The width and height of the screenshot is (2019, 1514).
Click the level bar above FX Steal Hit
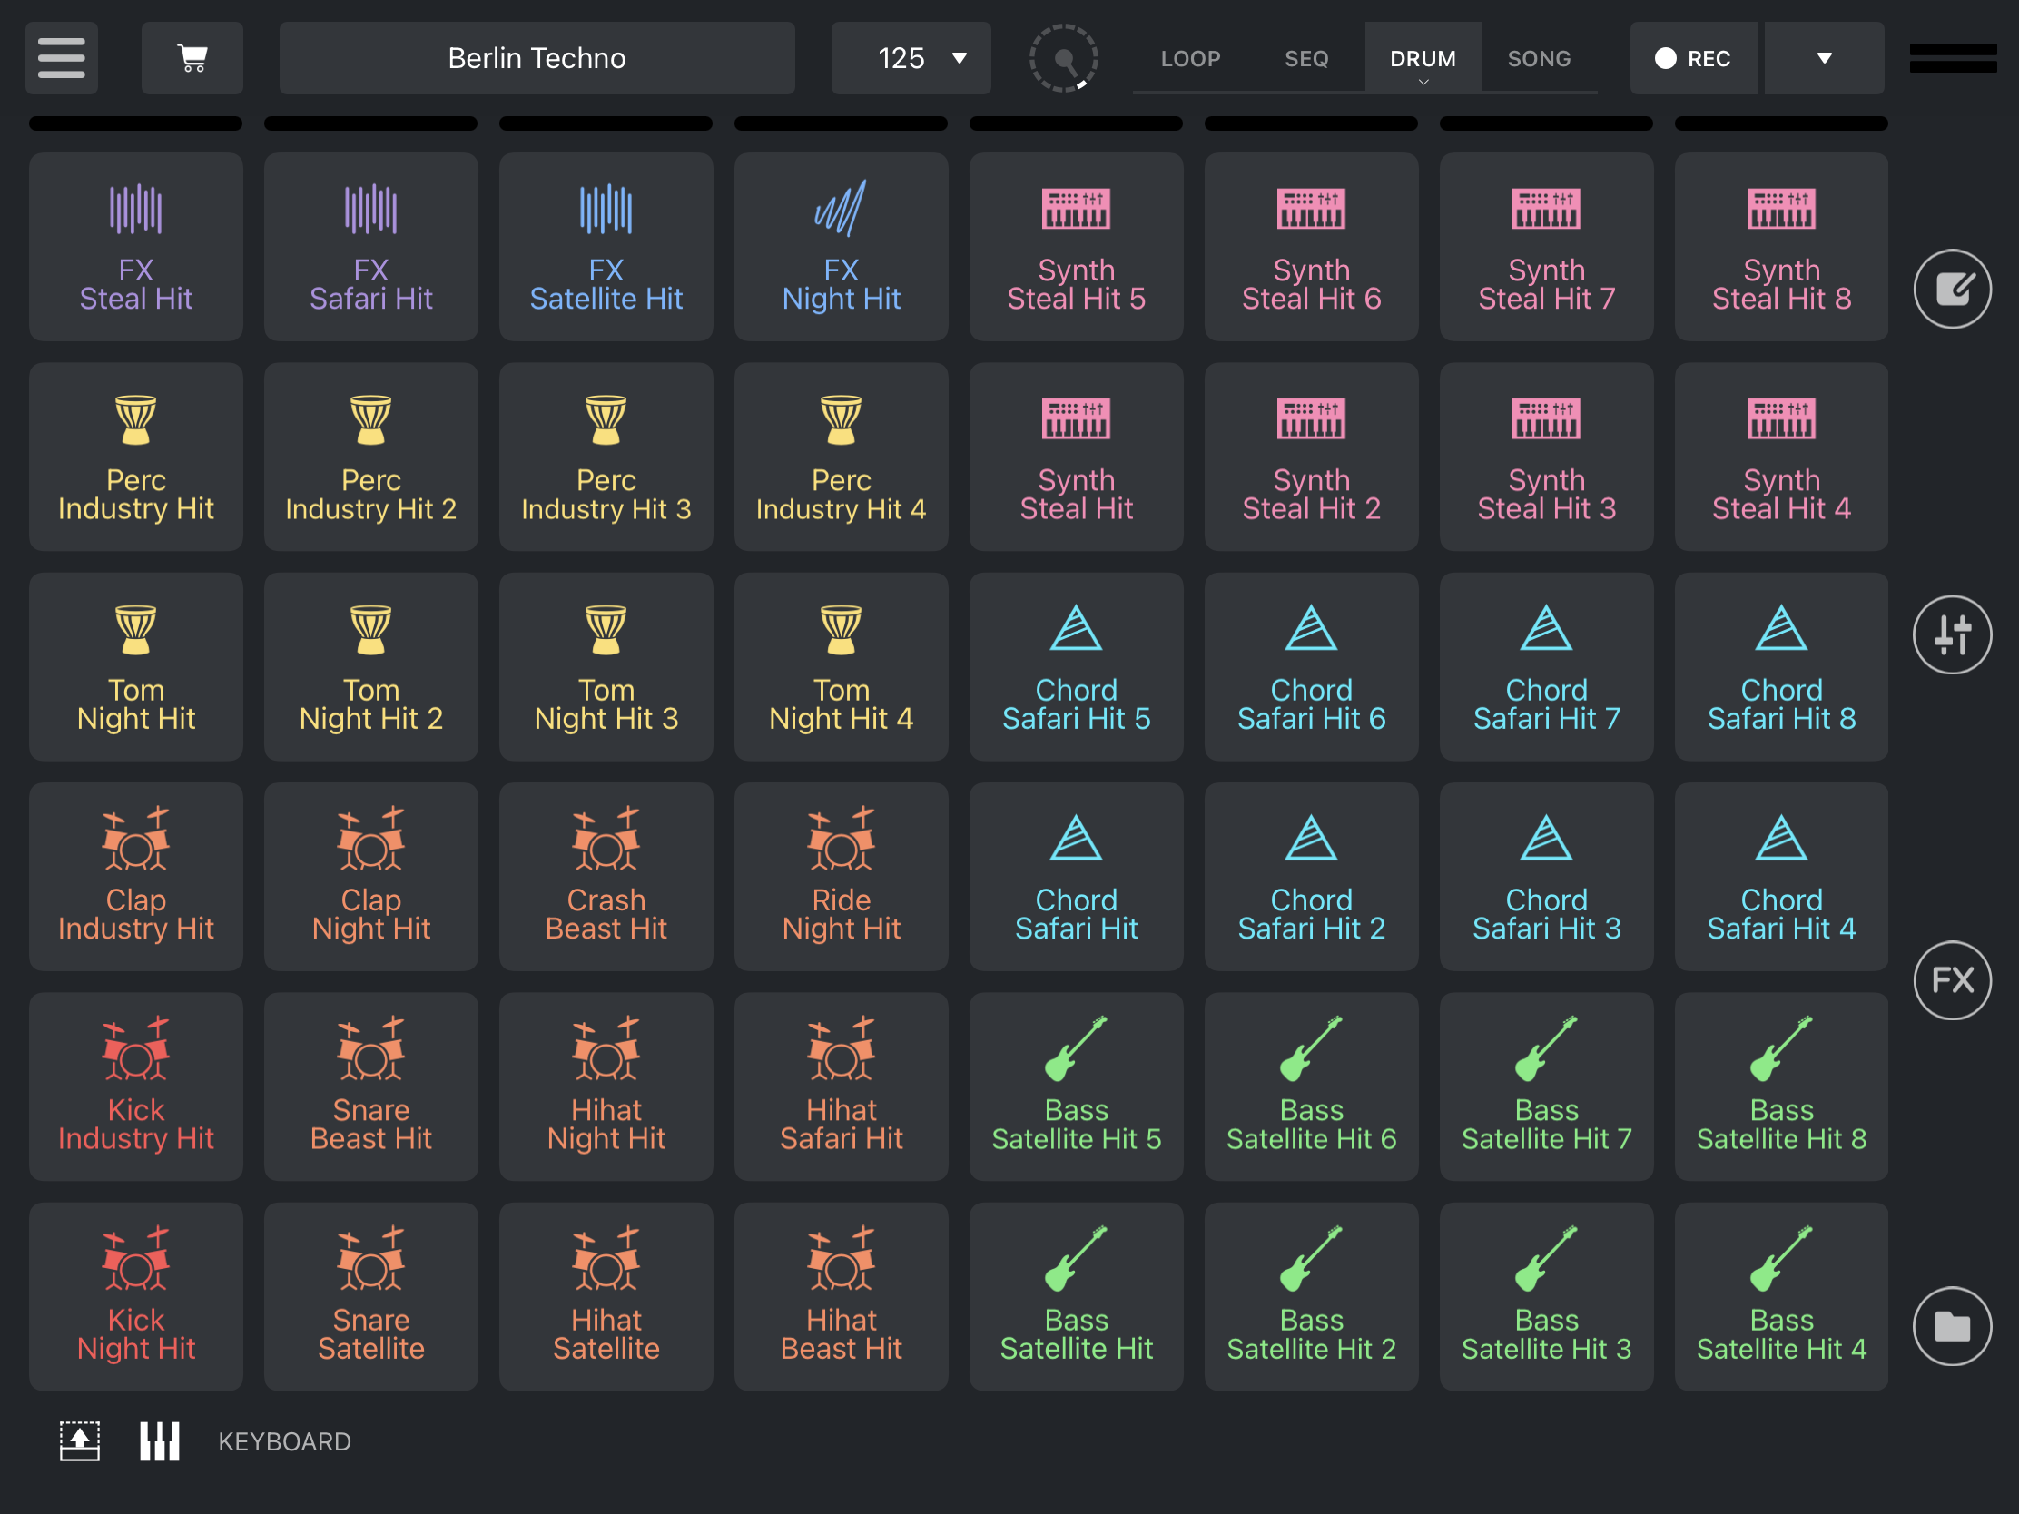click(x=136, y=123)
